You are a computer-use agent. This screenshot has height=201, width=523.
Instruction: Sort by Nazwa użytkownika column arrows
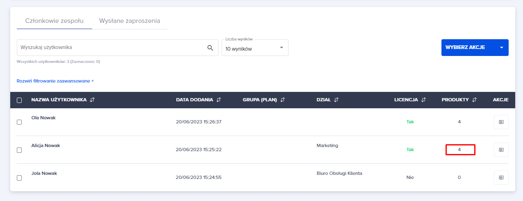pos(92,100)
